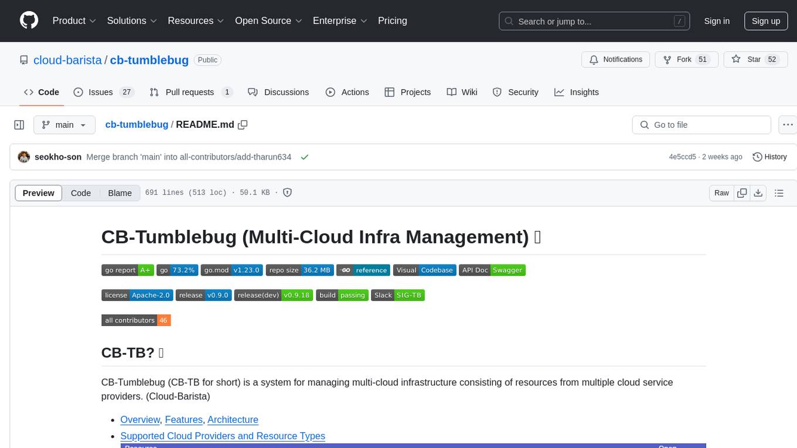
Task: Click the GitHub logo icon
Action: click(29, 21)
